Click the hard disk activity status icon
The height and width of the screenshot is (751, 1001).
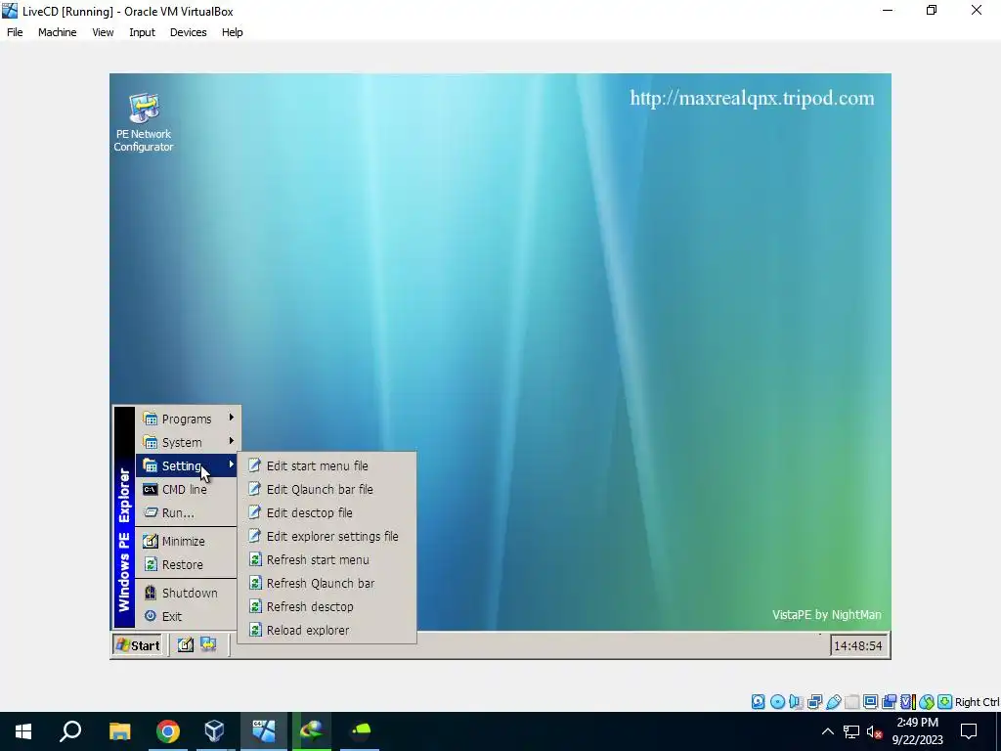[758, 702]
